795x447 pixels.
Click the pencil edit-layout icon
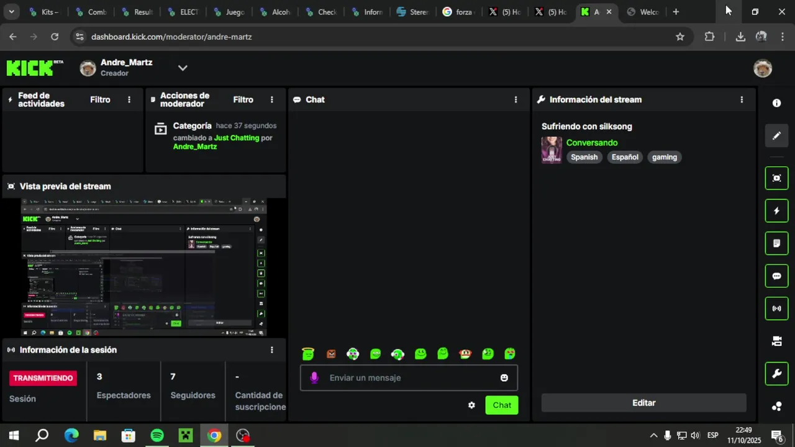click(x=776, y=135)
